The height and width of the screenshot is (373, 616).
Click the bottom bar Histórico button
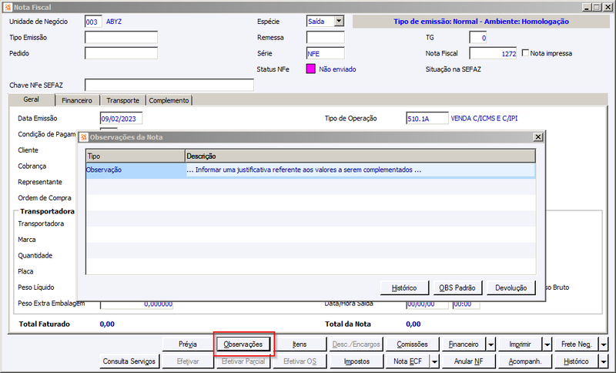576,361
